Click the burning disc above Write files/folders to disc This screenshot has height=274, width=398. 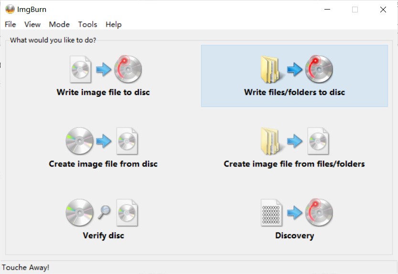(x=319, y=69)
